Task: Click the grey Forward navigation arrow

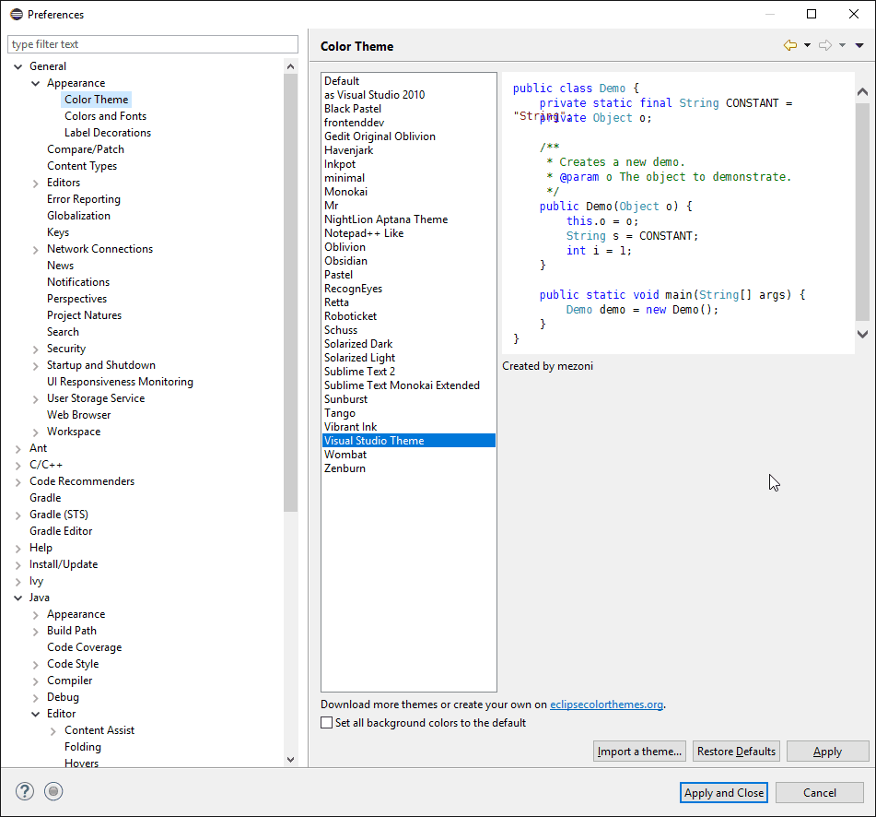Action: 825,45
